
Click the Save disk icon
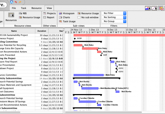(12, 2)
